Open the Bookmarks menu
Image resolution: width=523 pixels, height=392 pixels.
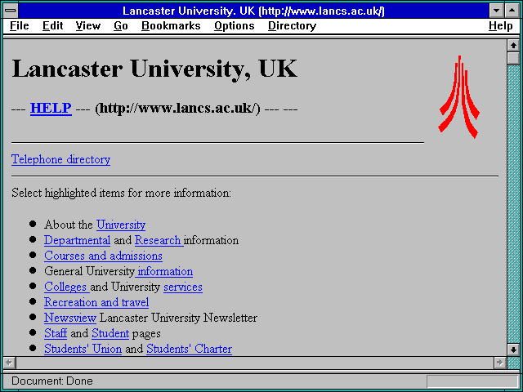click(171, 25)
